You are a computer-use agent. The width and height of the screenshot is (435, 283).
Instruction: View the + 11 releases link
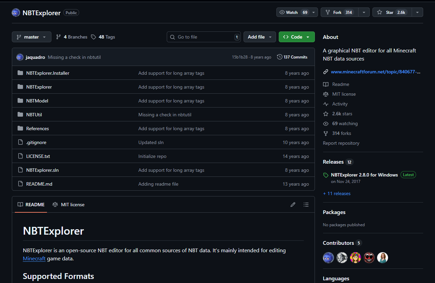[337, 193]
